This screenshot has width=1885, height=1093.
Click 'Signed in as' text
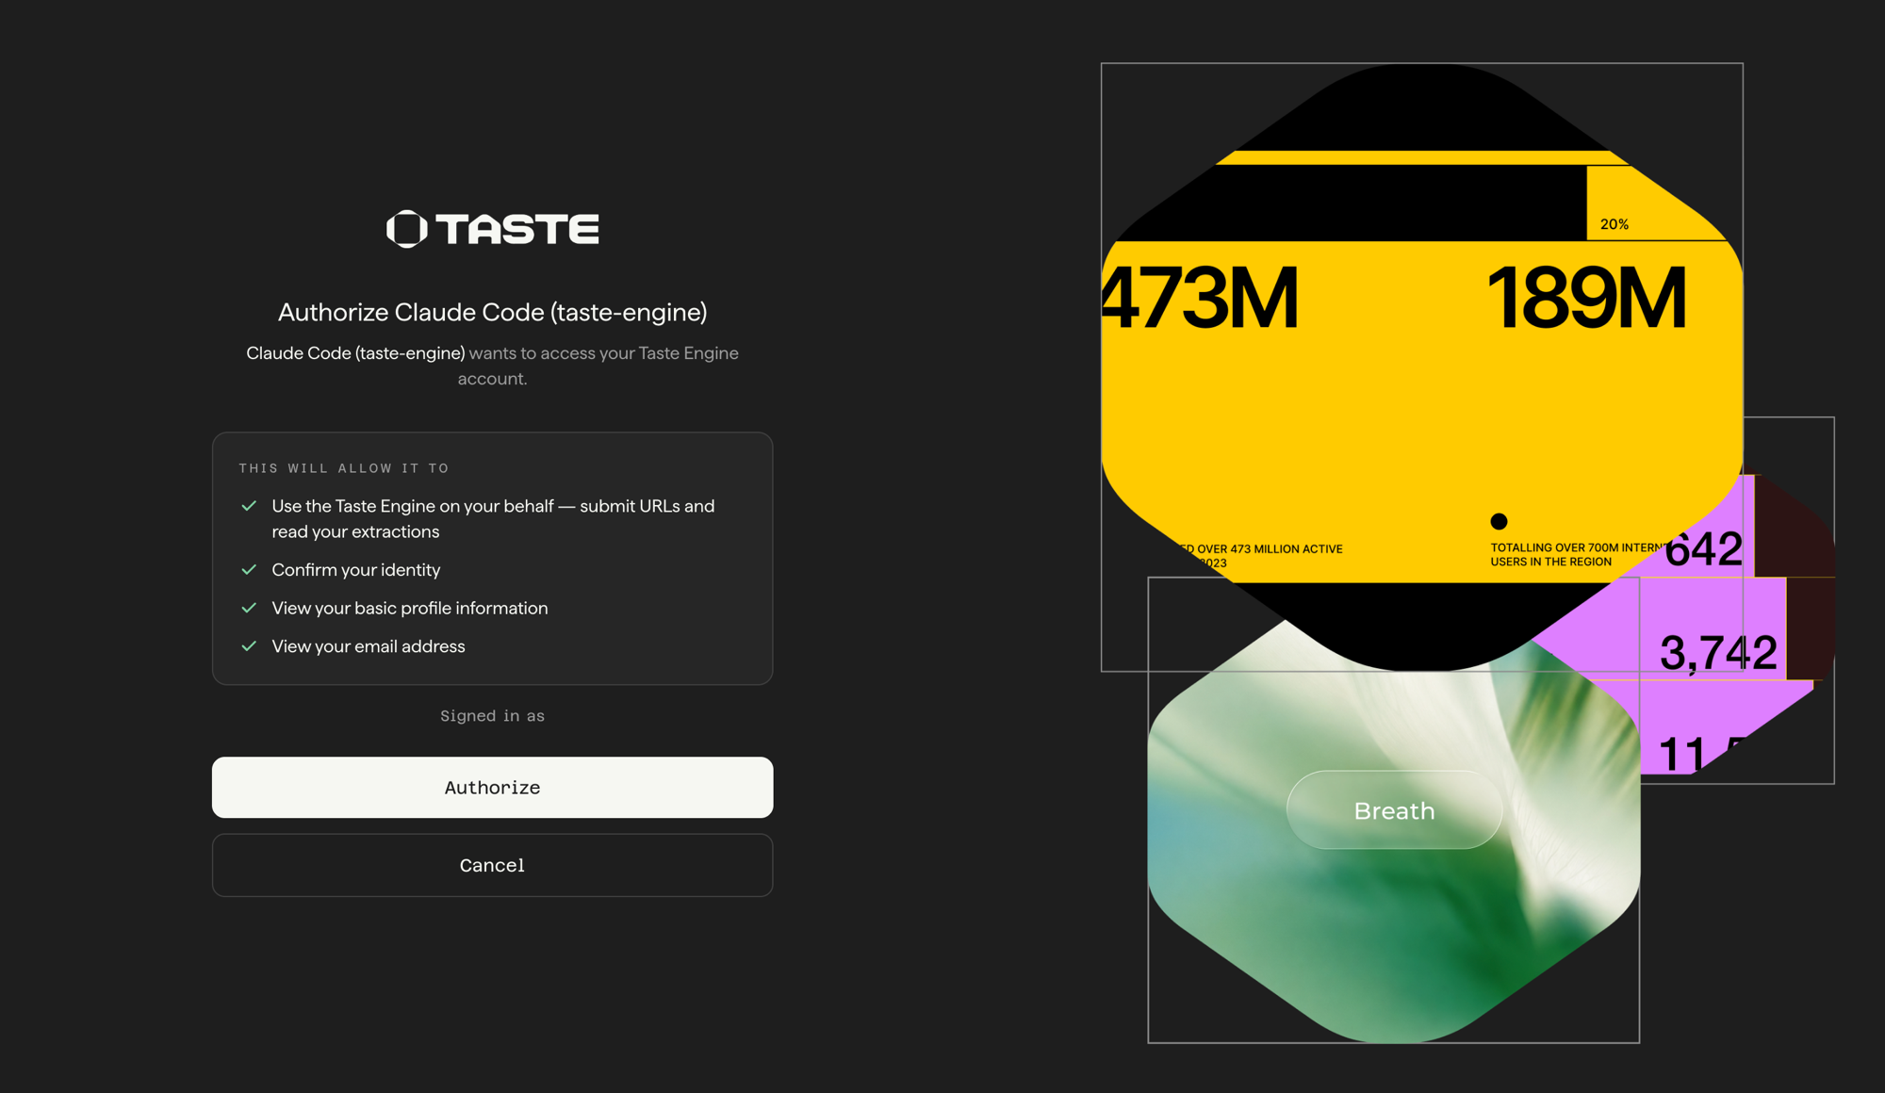pyautogui.click(x=492, y=716)
